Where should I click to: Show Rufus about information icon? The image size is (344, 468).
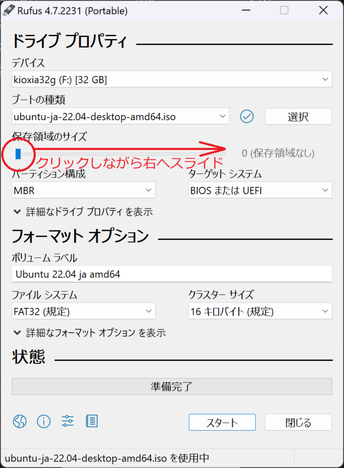coord(43,421)
